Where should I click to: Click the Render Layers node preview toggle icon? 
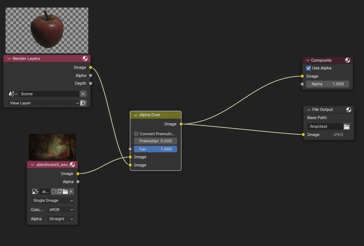point(85,58)
